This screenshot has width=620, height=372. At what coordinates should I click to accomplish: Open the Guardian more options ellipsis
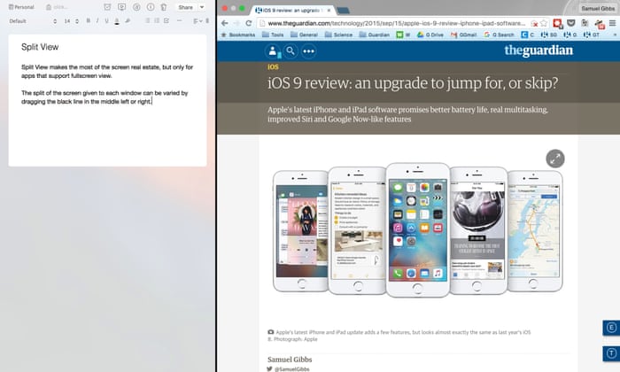(308, 51)
